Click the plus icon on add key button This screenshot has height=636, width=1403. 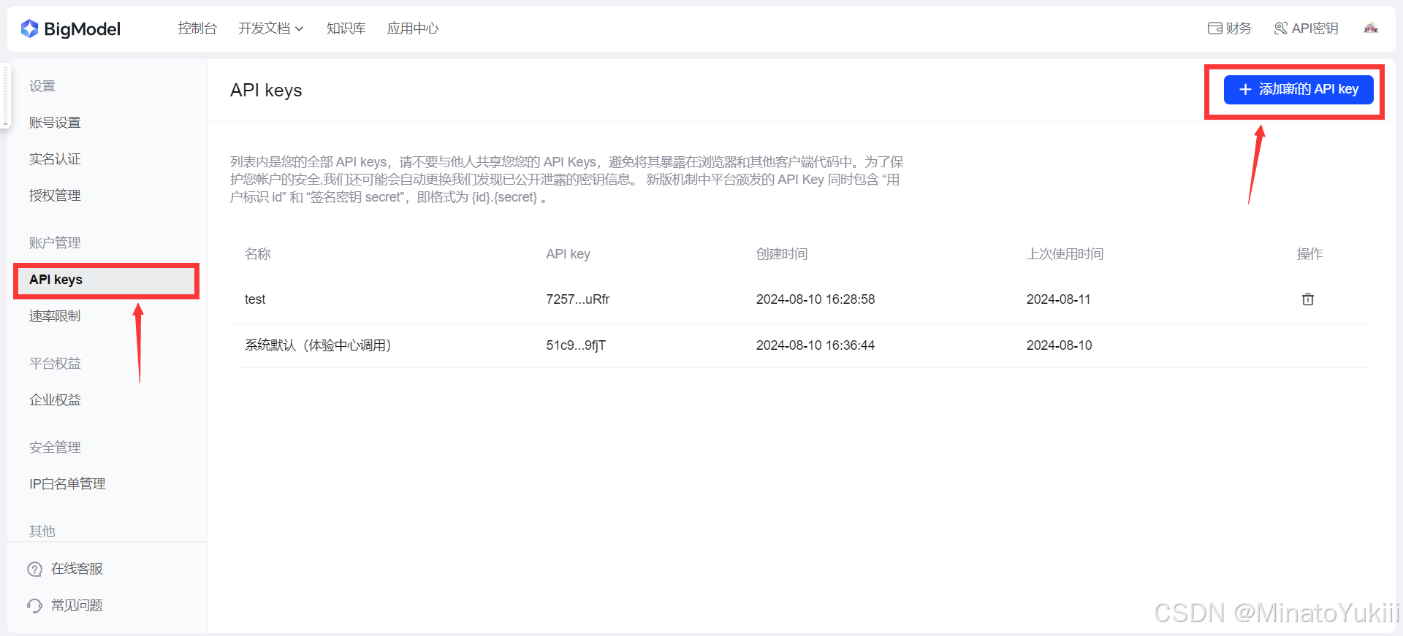tap(1246, 89)
